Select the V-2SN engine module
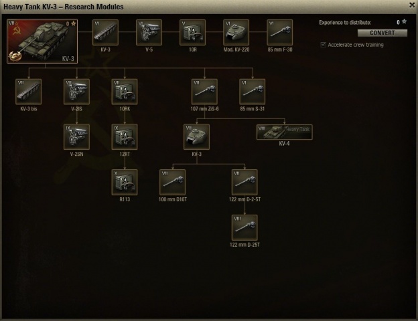This screenshot has width=418, height=321. click(77, 137)
